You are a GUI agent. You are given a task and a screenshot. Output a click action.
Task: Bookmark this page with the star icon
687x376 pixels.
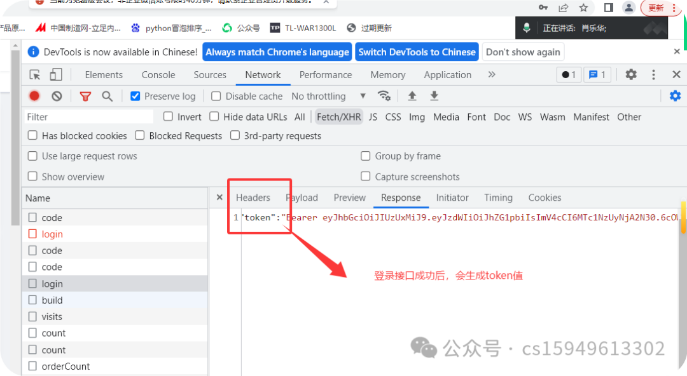(x=583, y=8)
